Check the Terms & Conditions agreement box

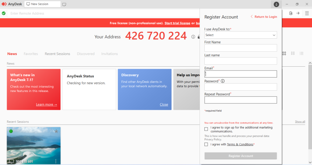pyautogui.click(x=206, y=144)
